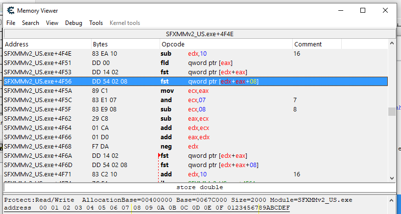Open the Search menu

click(x=30, y=23)
